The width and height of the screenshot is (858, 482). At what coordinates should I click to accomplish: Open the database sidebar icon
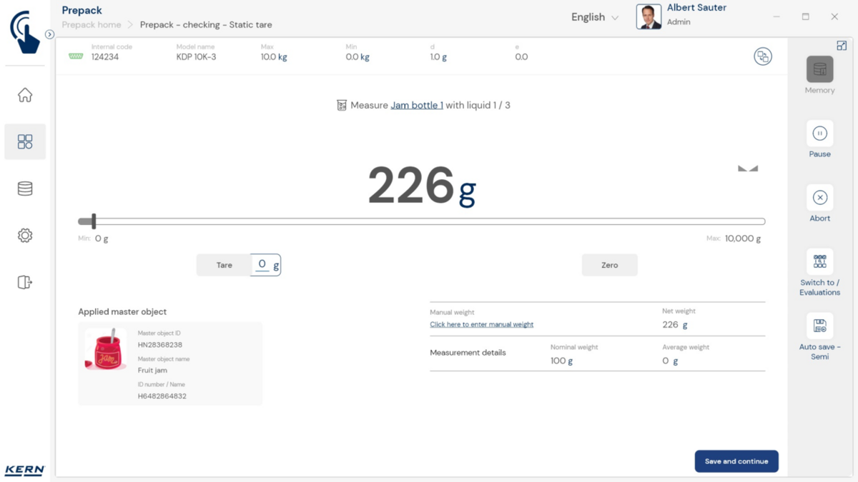click(25, 189)
